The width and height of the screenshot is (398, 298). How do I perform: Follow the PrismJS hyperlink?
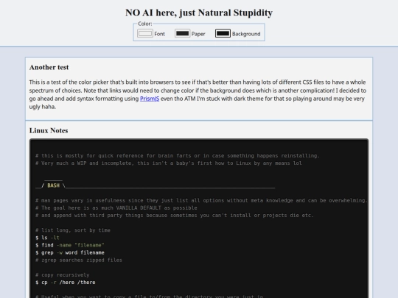pyautogui.click(x=150, y=99)
